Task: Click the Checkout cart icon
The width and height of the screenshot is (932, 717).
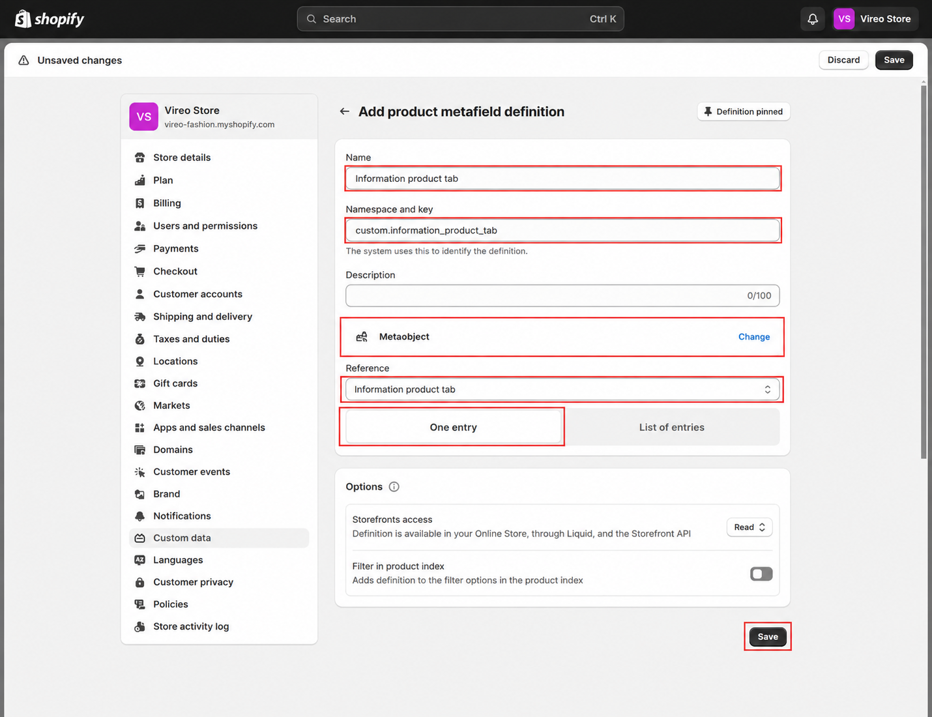Action: [139, 272]
